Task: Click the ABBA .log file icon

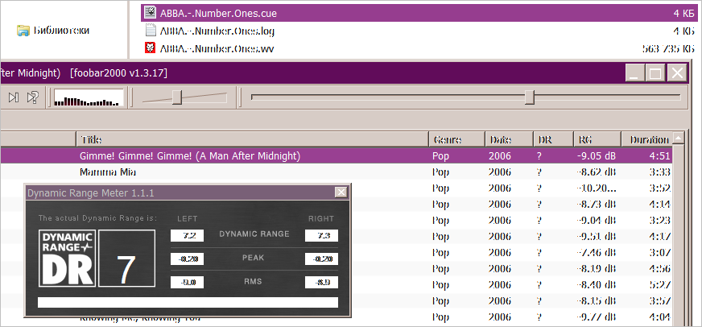Action: tap(150, 31)
